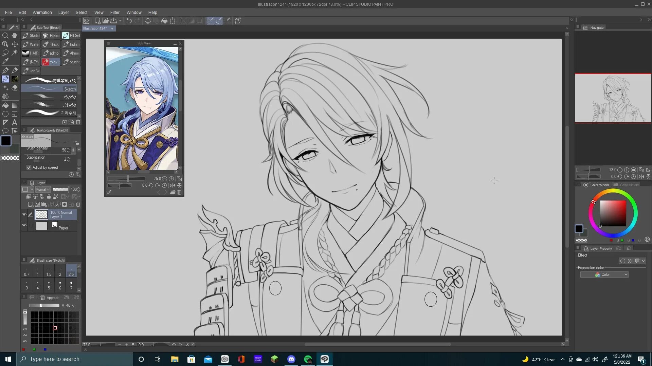Select the 万年筆風 sub tool brush
This screenshot has height=366, width=652.
[49, 81]
